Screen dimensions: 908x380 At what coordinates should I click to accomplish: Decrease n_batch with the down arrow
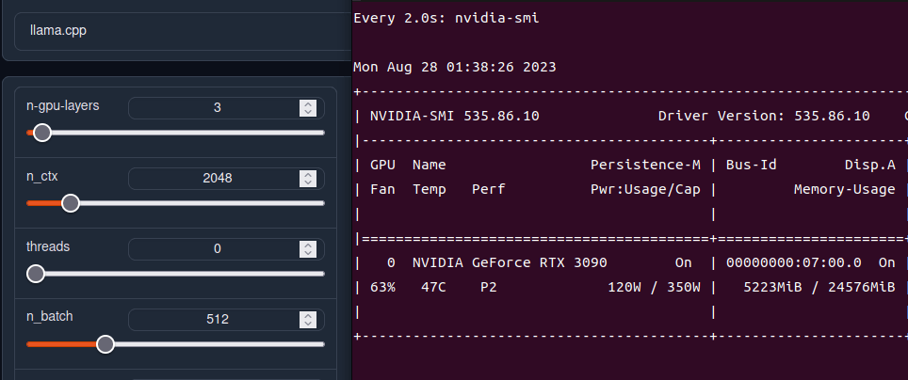click(308, 324)
